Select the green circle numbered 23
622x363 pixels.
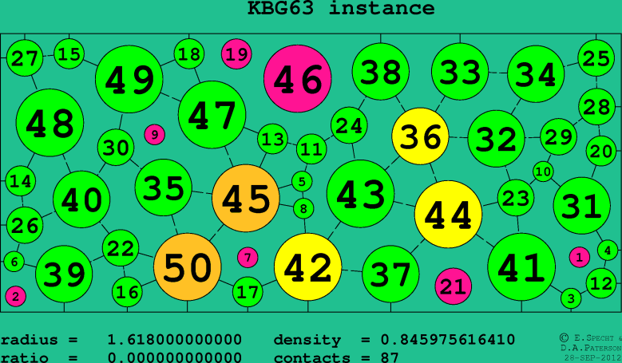516,198
